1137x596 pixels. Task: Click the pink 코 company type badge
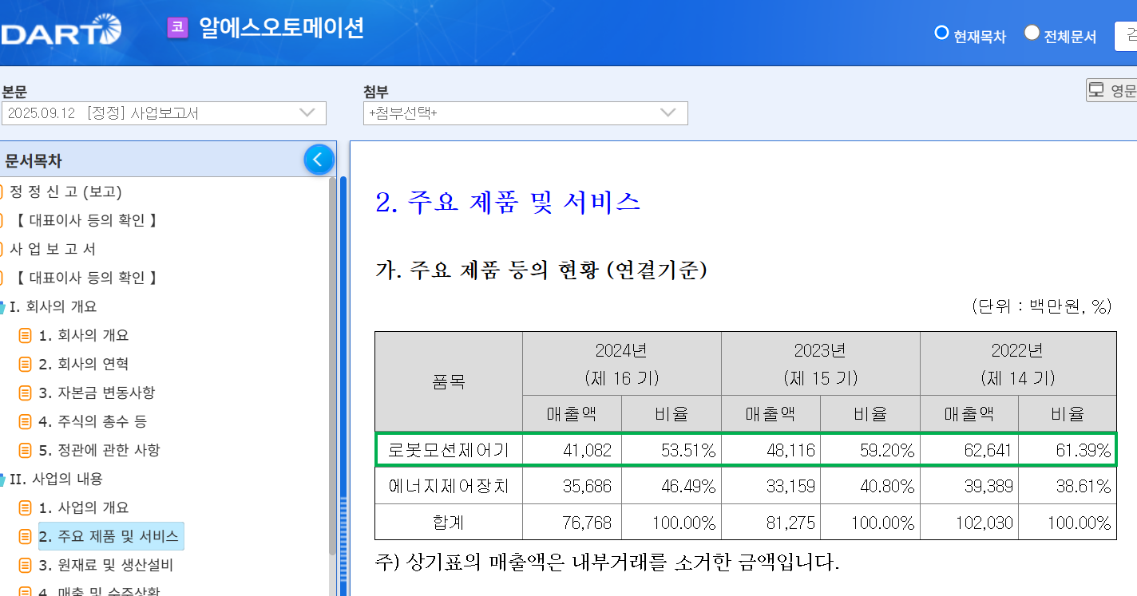click(176, 30)
